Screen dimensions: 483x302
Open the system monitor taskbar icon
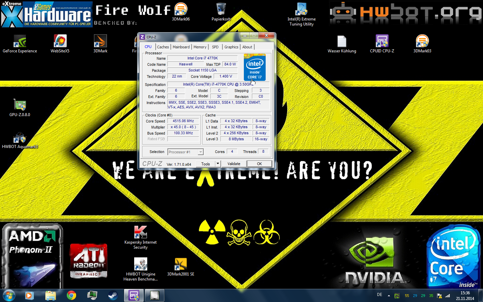point(92,295)
